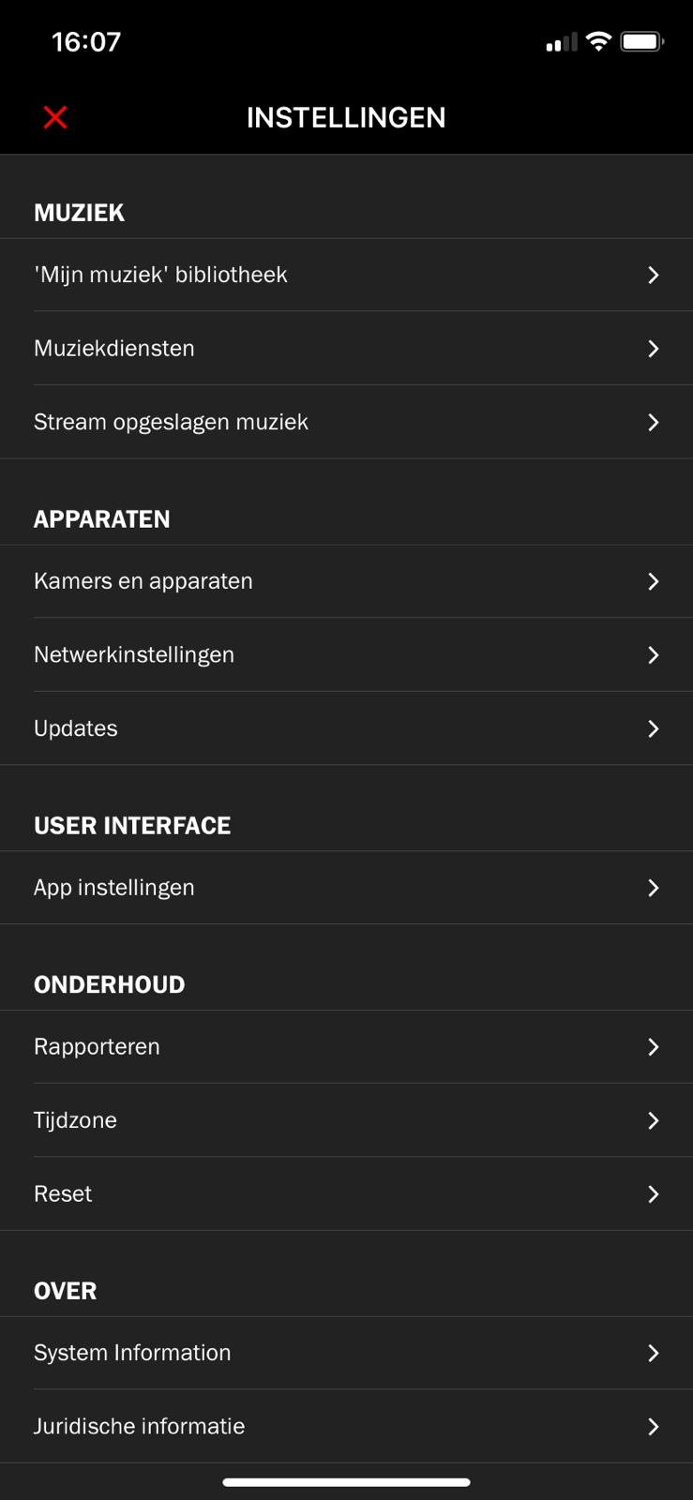Tap the chevron on the Updates row
Image resolution: width=693 pixels, height=1500 pixels.
(654, 728)
